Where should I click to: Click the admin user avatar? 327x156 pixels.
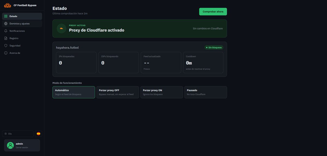point(10,145)
